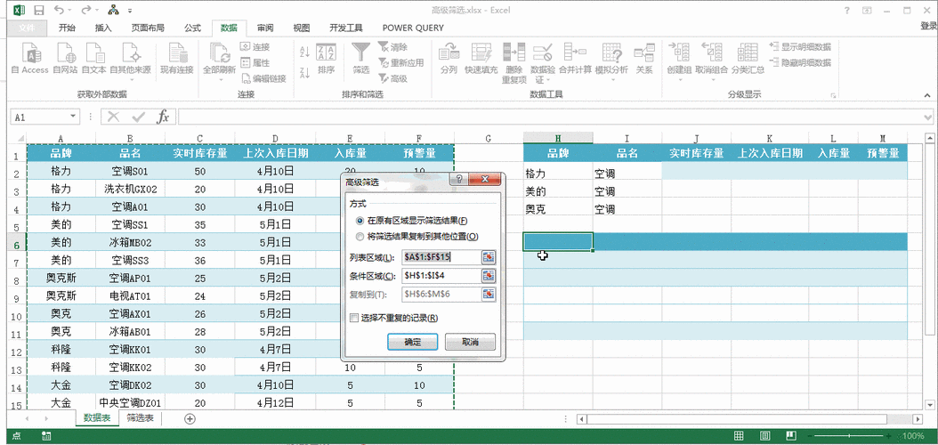
Task: Click the Edit Links (编辑链接) ribbon item
Action: pyautogui.click(x=263, y=77)
